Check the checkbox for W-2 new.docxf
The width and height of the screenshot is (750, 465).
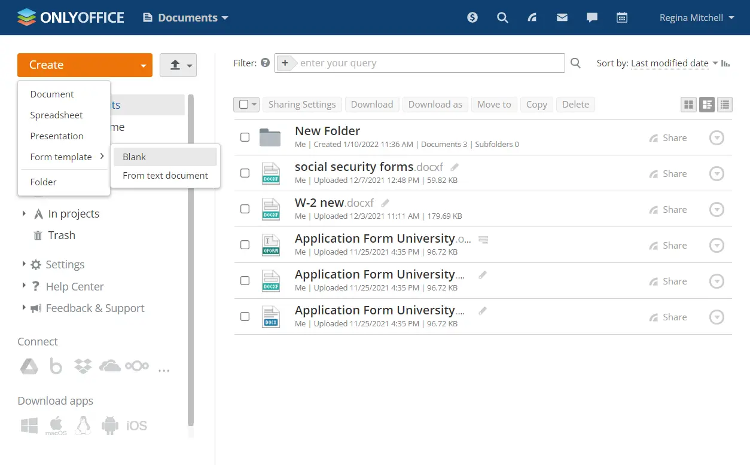point(245,209)
